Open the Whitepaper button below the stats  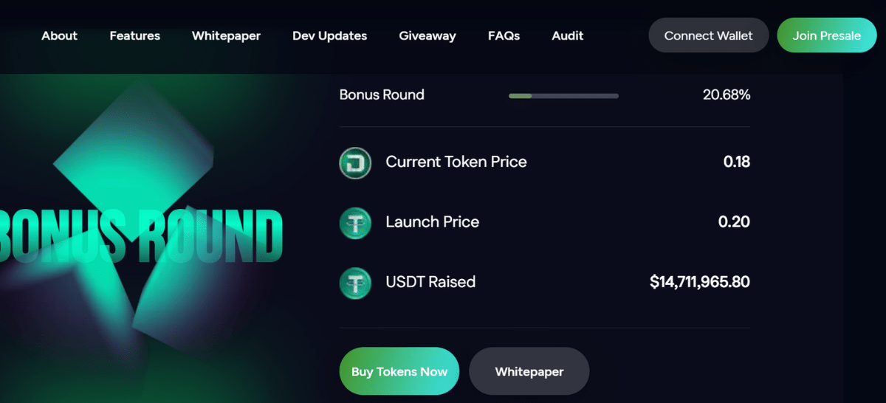tap(529, 371)
